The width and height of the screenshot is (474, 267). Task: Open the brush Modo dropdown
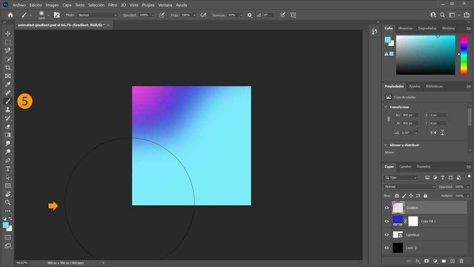[x=97, y=15]
